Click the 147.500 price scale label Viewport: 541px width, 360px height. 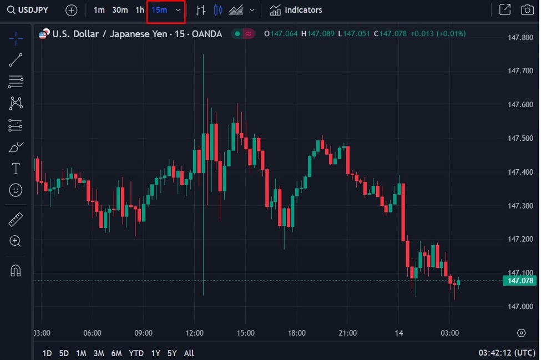pos(520,138)
